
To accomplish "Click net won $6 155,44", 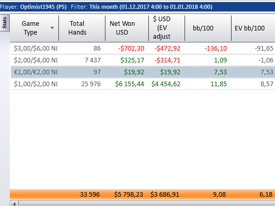I will [x=130, y=84].
